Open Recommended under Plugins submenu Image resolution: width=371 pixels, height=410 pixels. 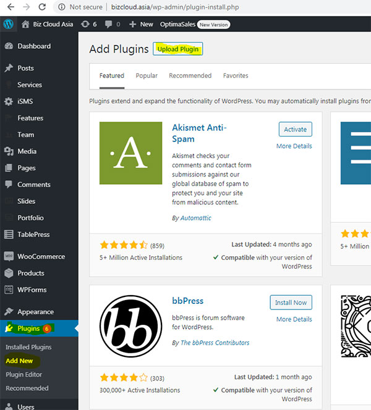tap(27, 388)
